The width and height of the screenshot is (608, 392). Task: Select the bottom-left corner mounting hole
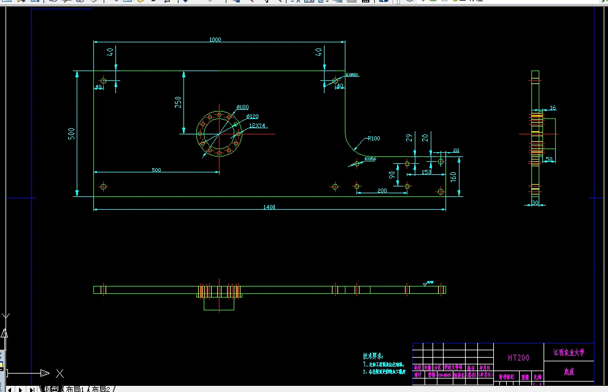[103, 186]
